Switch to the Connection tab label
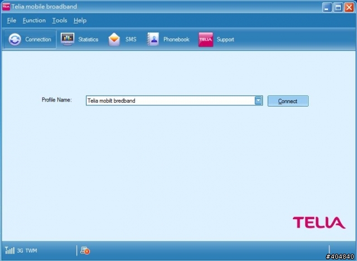The width and height of the screenshot is (357, 261). [x=38, y=40]
